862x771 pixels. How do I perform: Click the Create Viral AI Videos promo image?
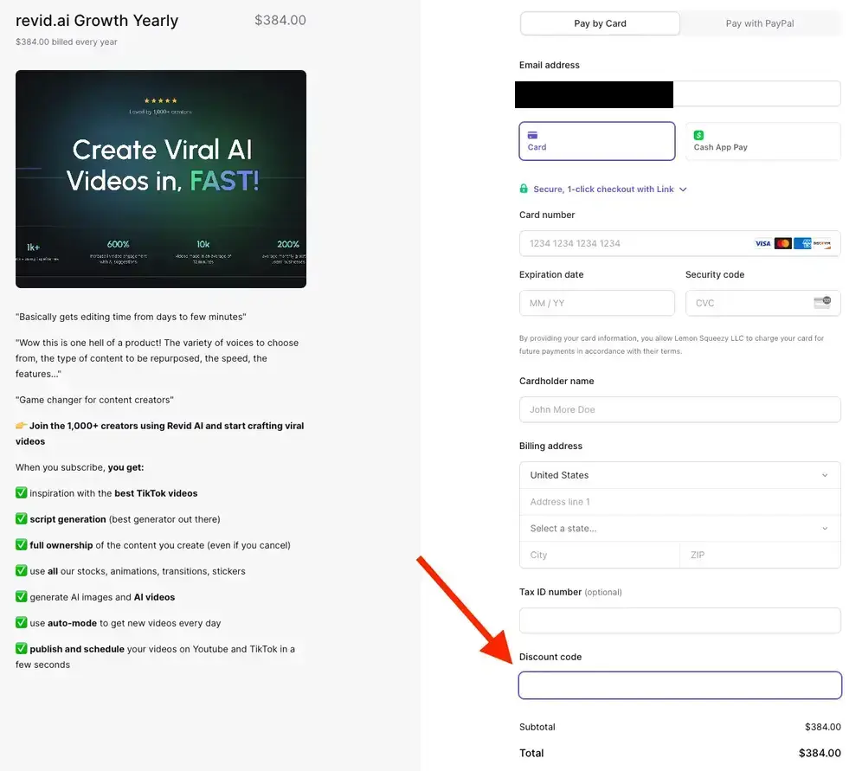tap(161, 179)
